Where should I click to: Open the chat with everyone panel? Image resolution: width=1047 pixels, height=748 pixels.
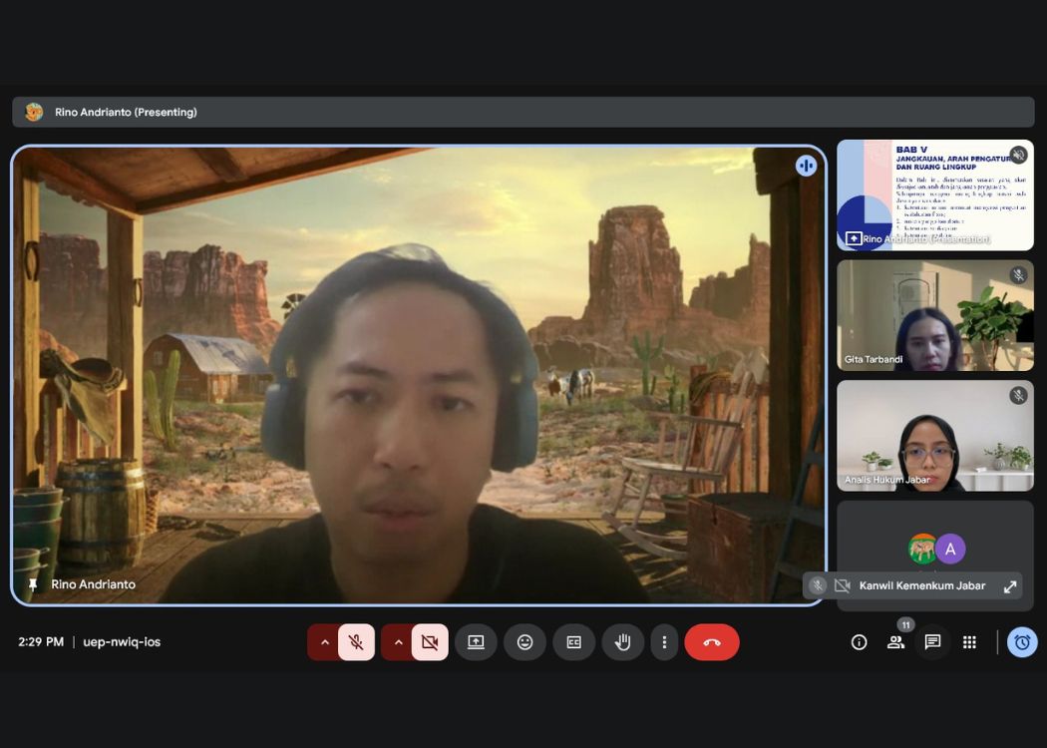932,642
